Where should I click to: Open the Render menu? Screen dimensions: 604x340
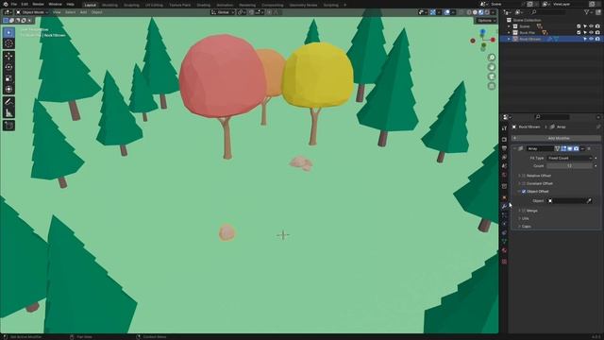(x=38, y=4)
